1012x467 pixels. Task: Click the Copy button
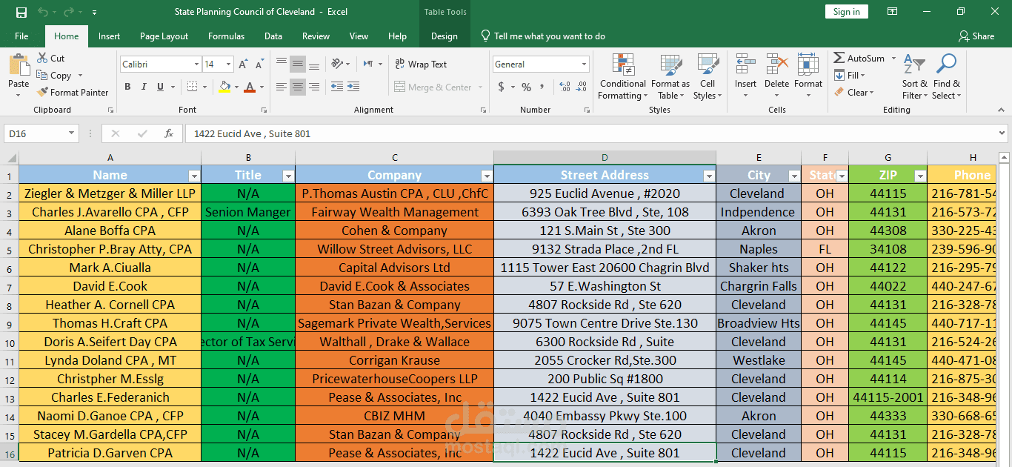pyautogui.click(x=54, y=76)
